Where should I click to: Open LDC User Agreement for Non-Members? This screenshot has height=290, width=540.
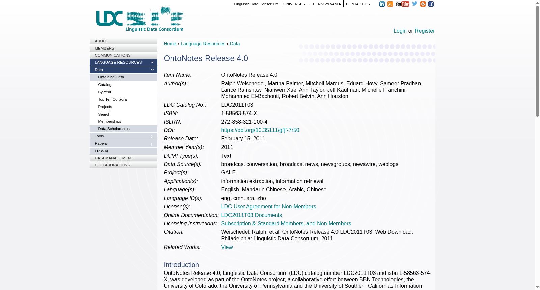pyautogui.click(x=269, y=206)
